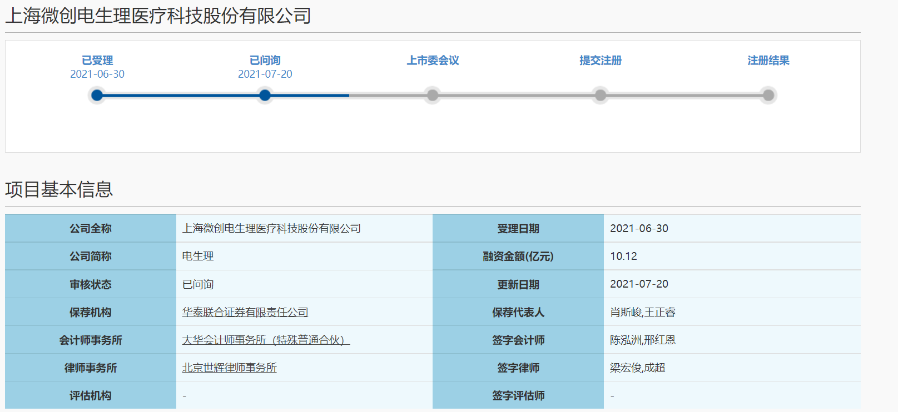Select the 注册结果 stage label
Viewport: 898px width, 412px height.
pos(768,61)
